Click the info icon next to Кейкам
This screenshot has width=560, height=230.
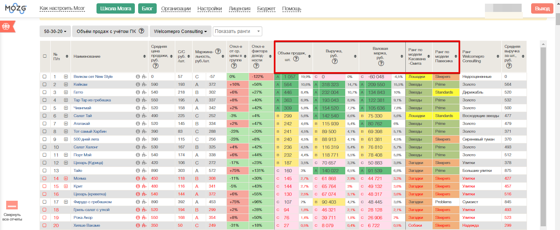tap(137, 84)
